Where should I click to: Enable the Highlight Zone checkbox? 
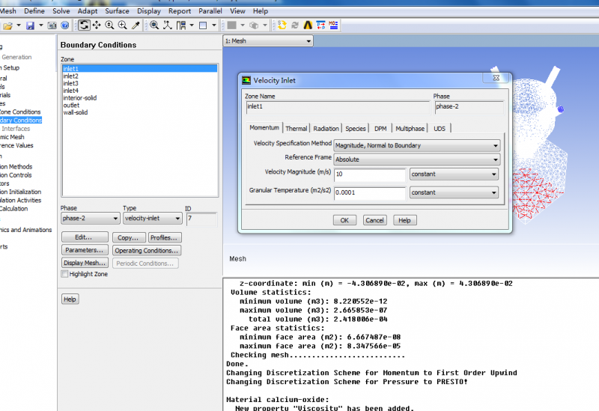coord(64,275)
